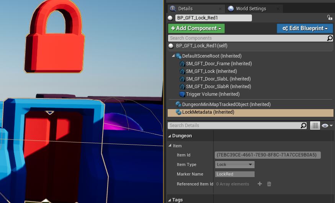The width and height of the screenshot is (335, 203).
Task: Open the property matrix grid button
Action: coord(315,126)
